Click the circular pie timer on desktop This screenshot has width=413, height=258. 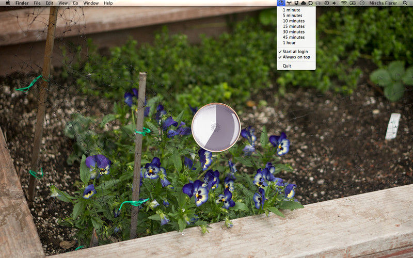(216, 127)
